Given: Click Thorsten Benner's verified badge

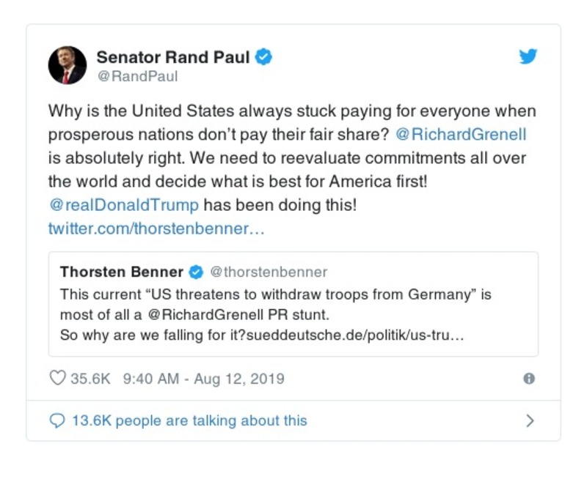Looking at the screenshot, I should point(197,272).
